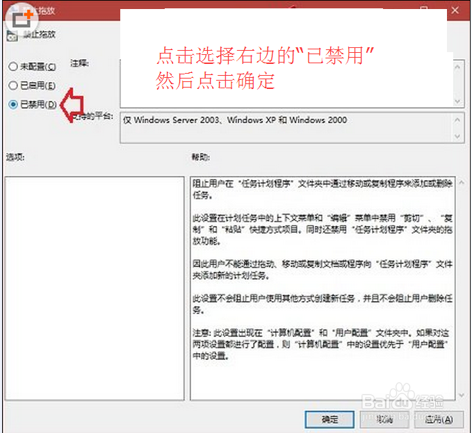Click the help paragraph starting 此设置不会阻止
472x433 pixels.
point(323,304)
